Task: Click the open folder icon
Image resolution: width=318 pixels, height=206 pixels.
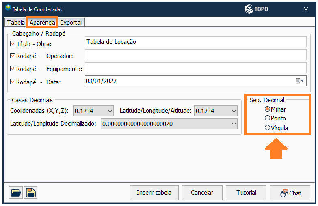Action: 15,193
